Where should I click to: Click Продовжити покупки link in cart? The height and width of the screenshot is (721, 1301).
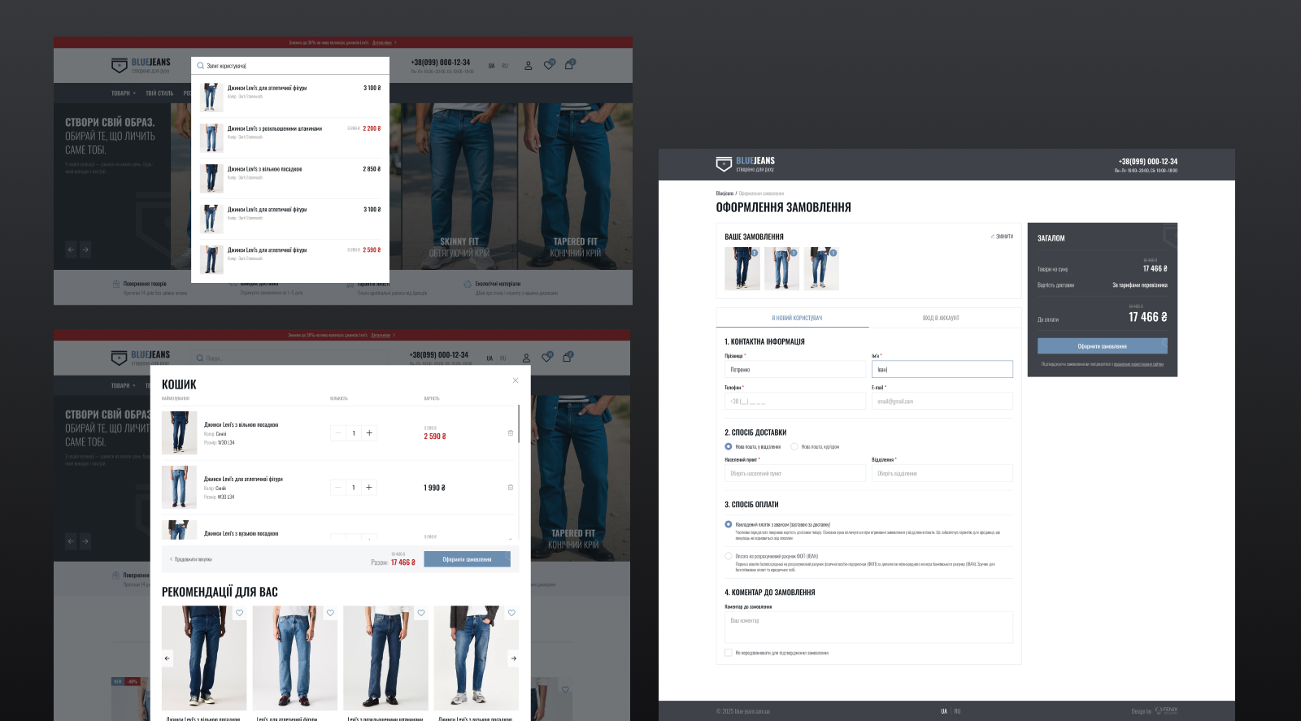click(x=191, y=559)
